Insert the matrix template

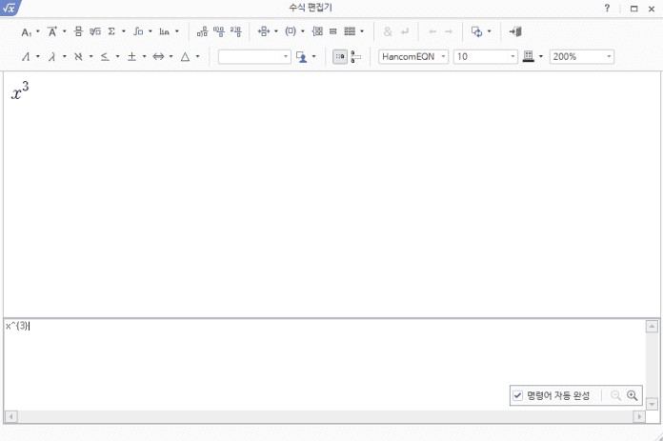coord(350,31)
